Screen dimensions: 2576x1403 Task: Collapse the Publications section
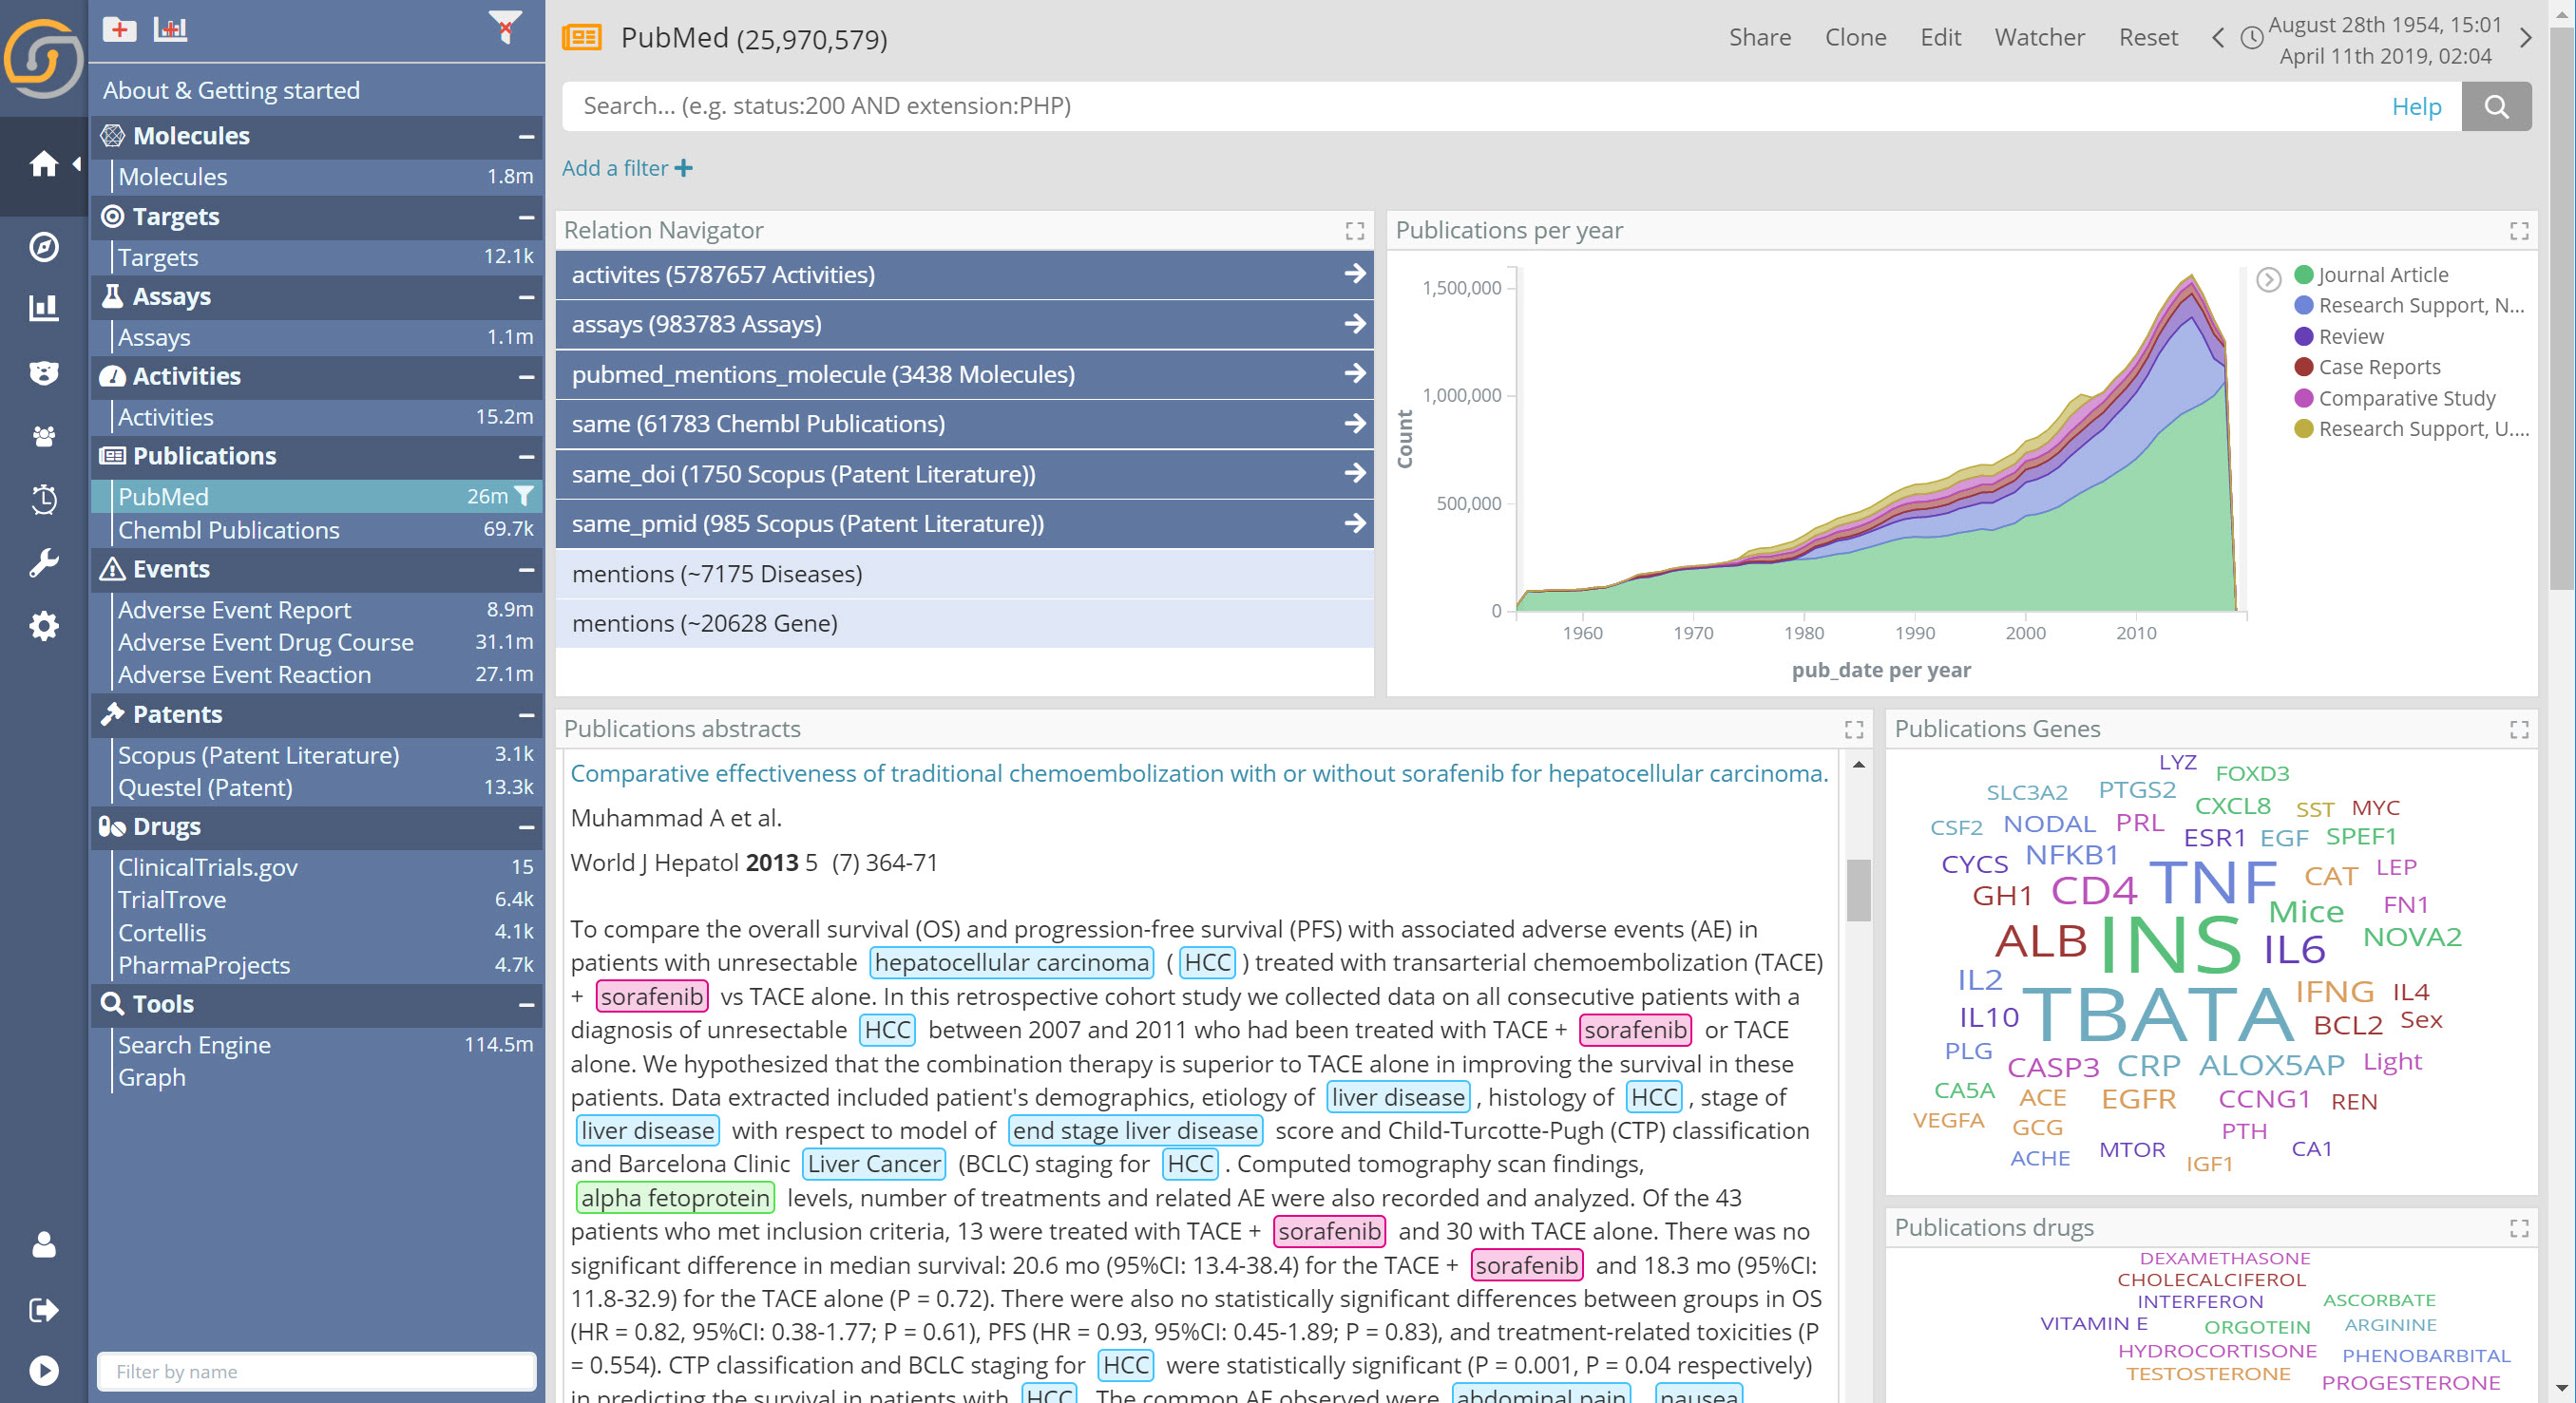pyautogui.click(x=527, y=456)
